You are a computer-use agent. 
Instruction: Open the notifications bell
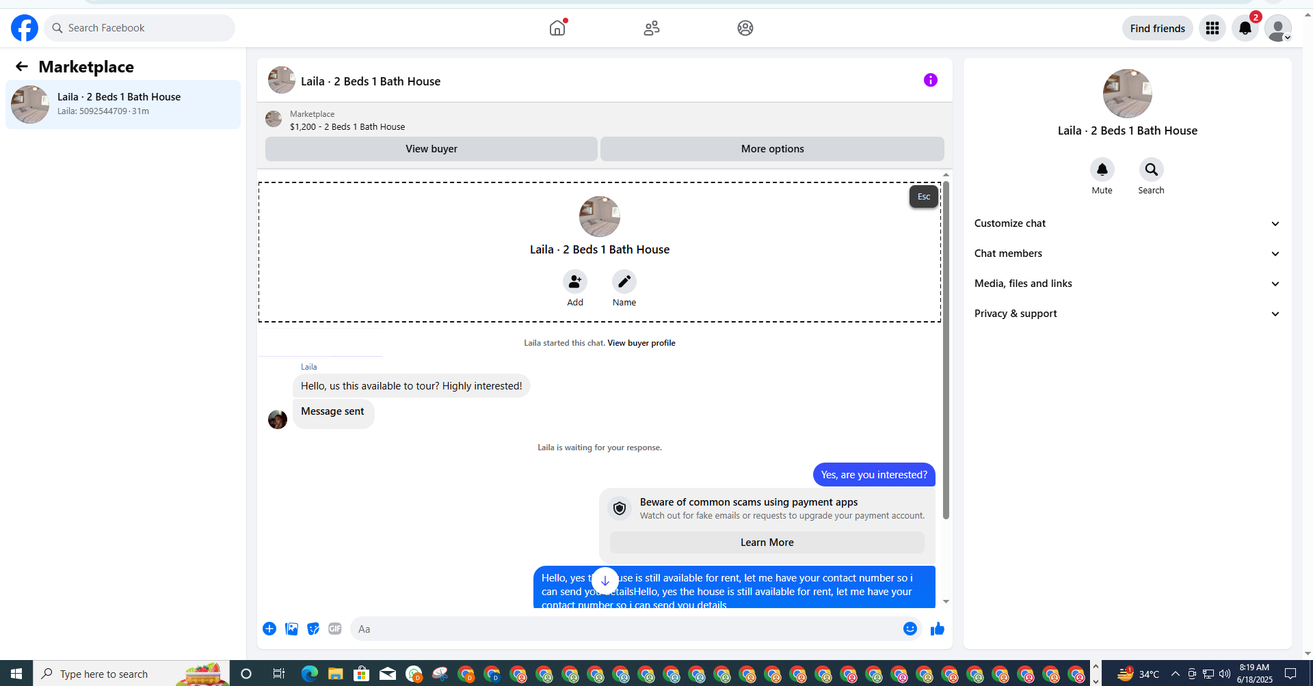pos(1245,28)
